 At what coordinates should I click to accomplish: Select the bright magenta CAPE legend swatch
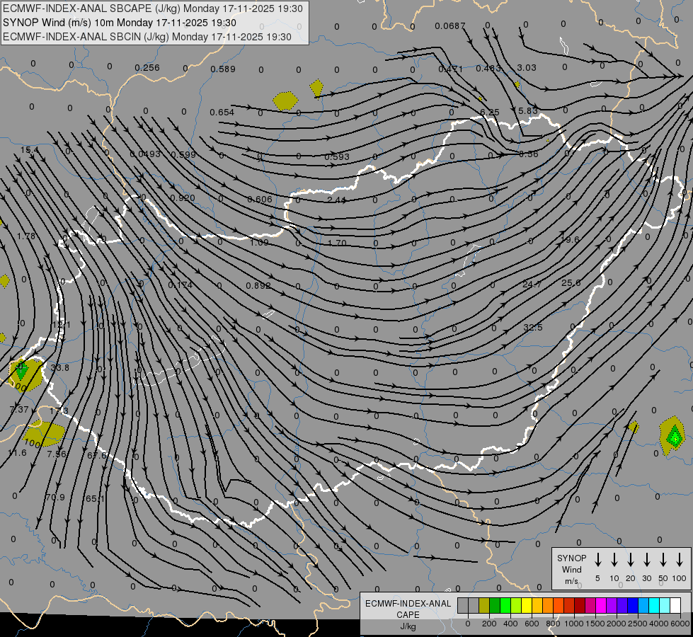pos(601,605)
